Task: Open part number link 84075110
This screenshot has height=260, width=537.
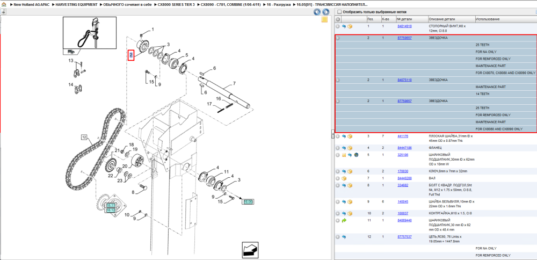Action: tap(404, 80)
